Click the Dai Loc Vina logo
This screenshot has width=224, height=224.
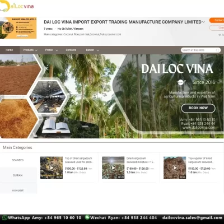17,6
